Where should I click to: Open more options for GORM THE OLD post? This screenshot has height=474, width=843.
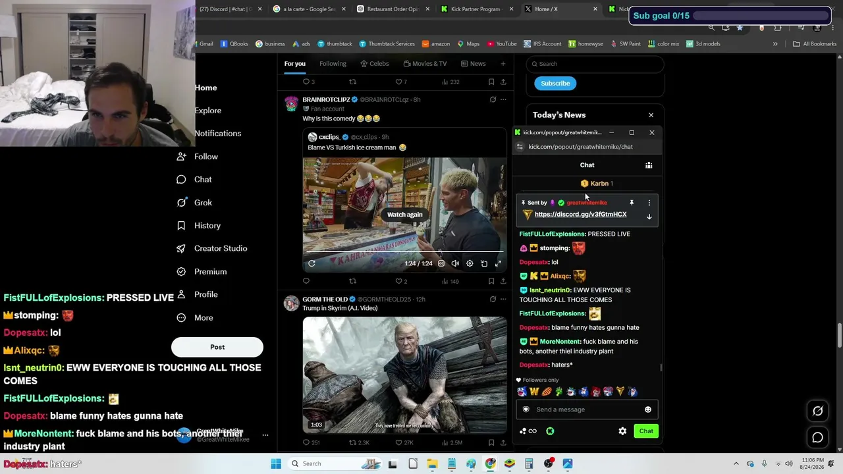pos(503,299)
